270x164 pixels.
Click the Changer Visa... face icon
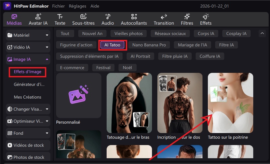click(x=10, y=109)
